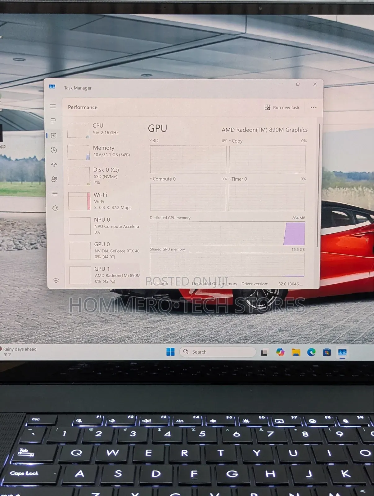Click the Shared GPU memory graph
This screenshot has height=496, width=374.
pyautogui.click(x=227, y=264)
